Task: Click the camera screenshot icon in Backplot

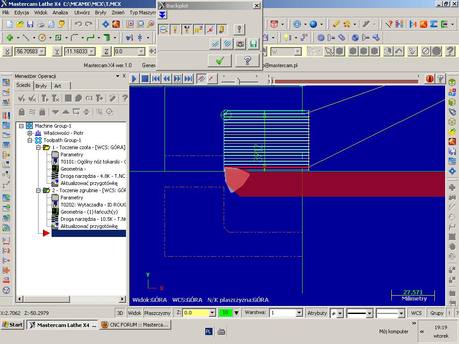Action: point(240,44)
